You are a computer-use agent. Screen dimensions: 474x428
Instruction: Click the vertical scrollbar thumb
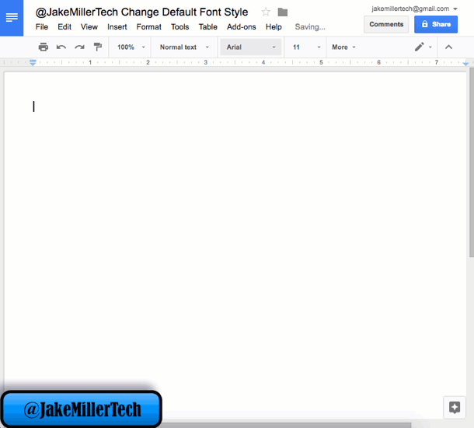pyautogui.click(x=472, y=162)
